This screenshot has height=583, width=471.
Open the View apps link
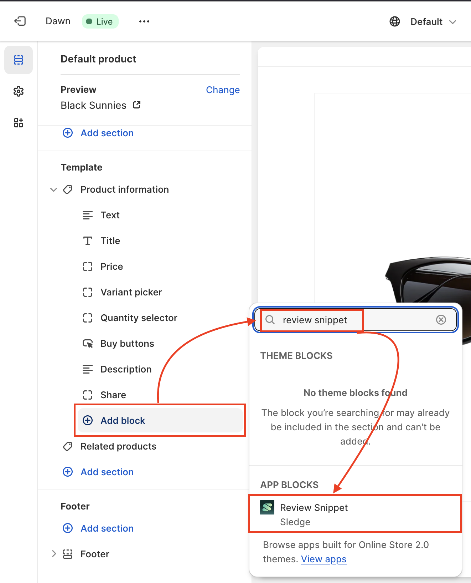[x=324, y=559]
